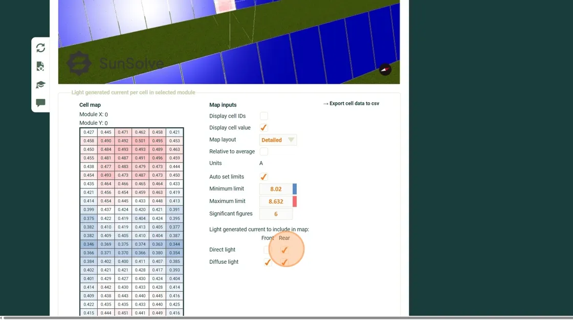
Task: Click the Significant figures input field
Action: click(276, 214)
